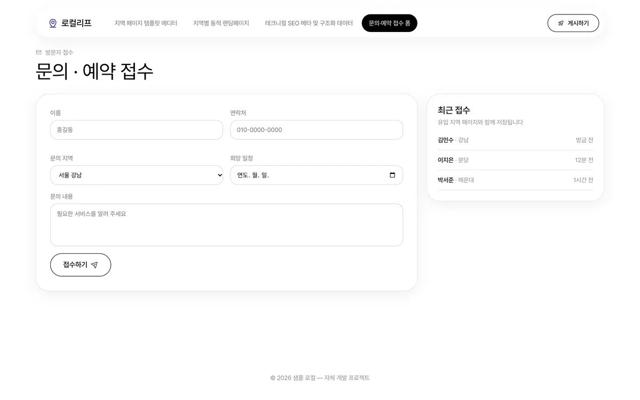Click the 로컬리프 location pin logo icon

point(53,23)
